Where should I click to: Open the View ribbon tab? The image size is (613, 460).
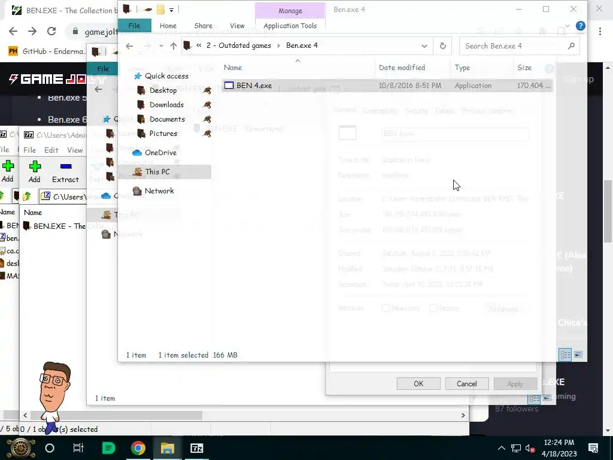tap(237, 25)
